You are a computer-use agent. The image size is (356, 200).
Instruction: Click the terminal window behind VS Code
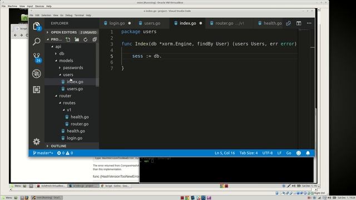click(x=226, y=169)
